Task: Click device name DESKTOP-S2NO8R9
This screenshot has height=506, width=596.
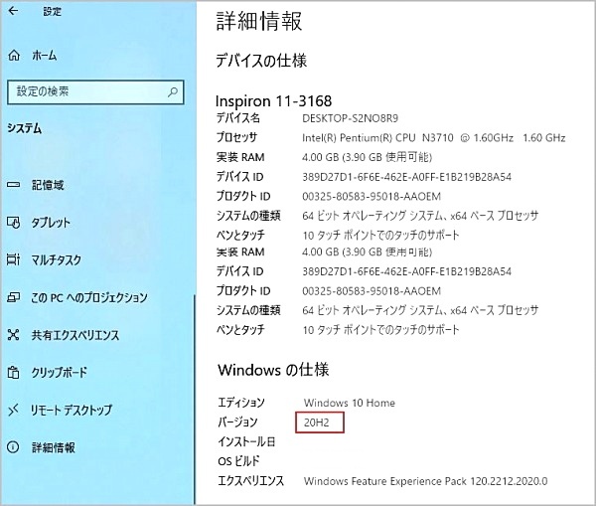Action: [350, 118]
